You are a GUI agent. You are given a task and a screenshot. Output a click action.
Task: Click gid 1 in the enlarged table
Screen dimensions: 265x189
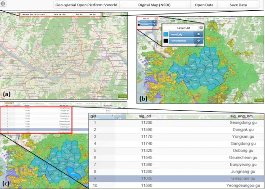click(95, 122)
